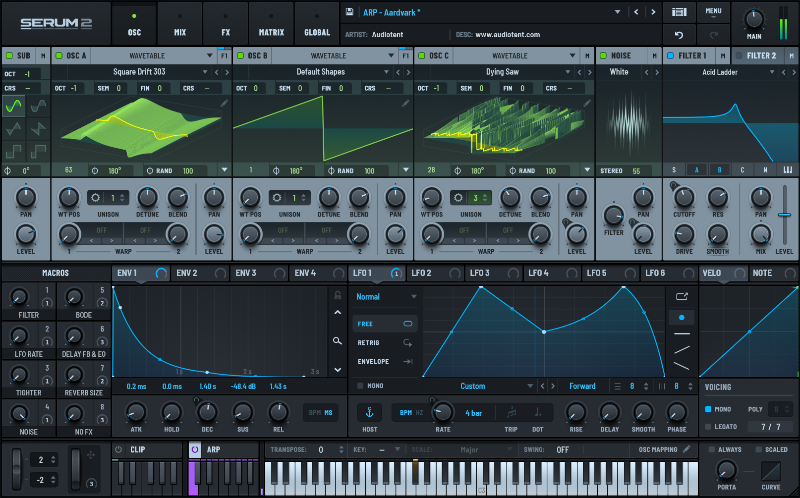Zoom the envelope display with the magnifier

(x=338, y=340)
